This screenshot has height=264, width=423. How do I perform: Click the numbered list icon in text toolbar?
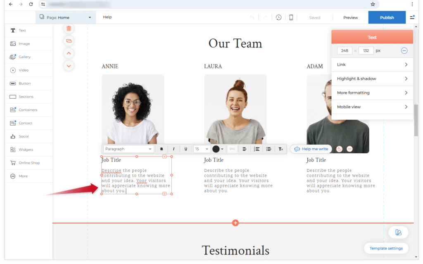click(257, 149)
